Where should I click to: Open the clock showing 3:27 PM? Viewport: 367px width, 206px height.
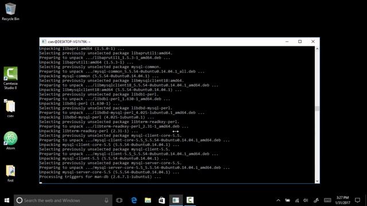point(343,200)
